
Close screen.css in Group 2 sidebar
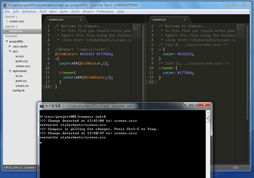(7, 31)
